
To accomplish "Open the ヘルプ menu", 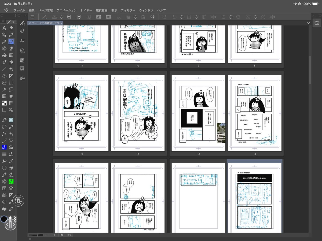I will (162, 10).
